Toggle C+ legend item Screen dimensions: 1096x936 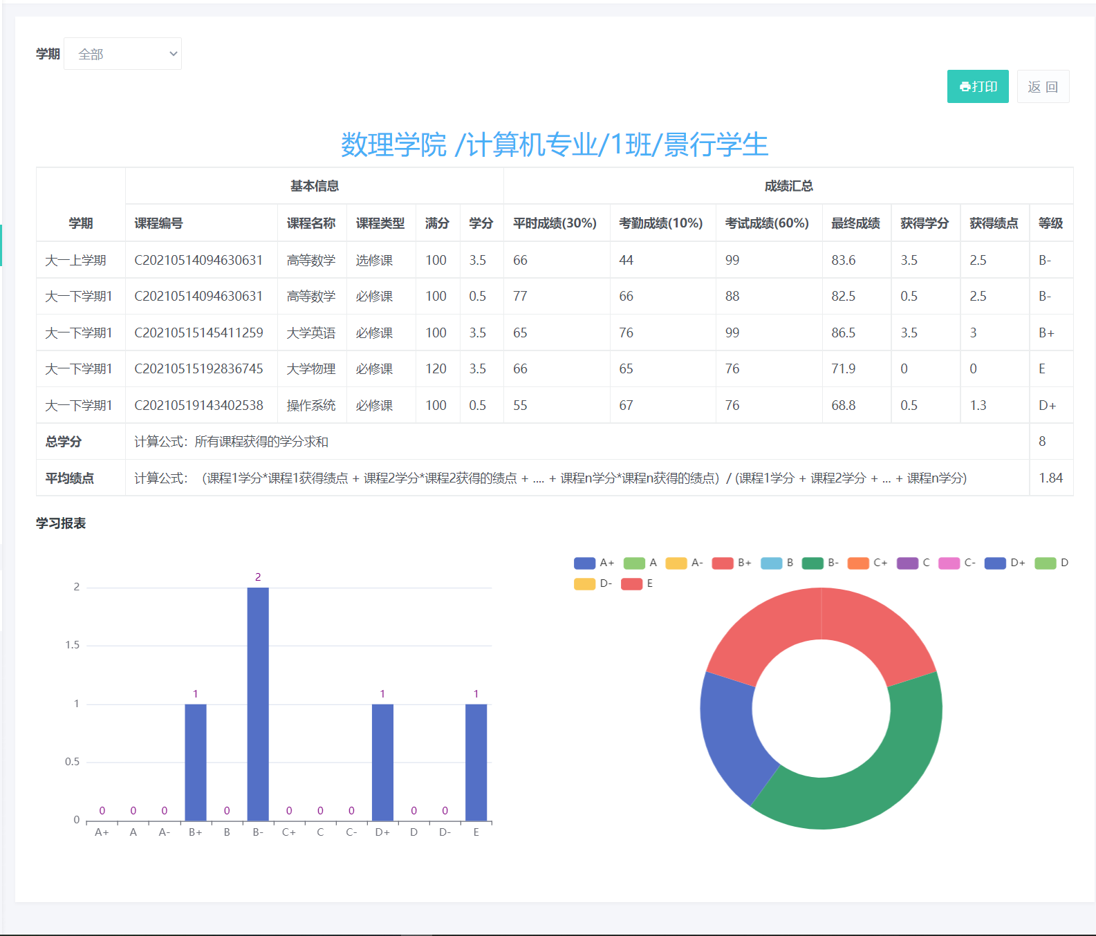(x=868, y=563)
